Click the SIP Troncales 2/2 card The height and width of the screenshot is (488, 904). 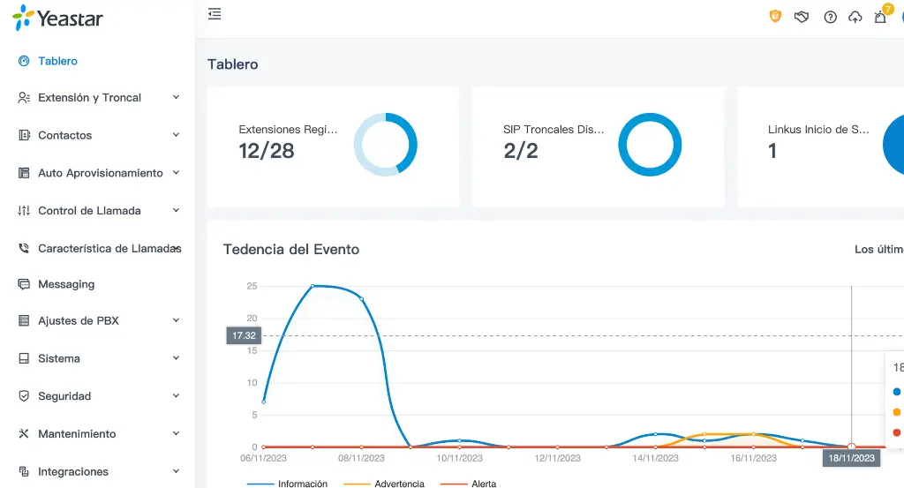click(x=598, y=146)
